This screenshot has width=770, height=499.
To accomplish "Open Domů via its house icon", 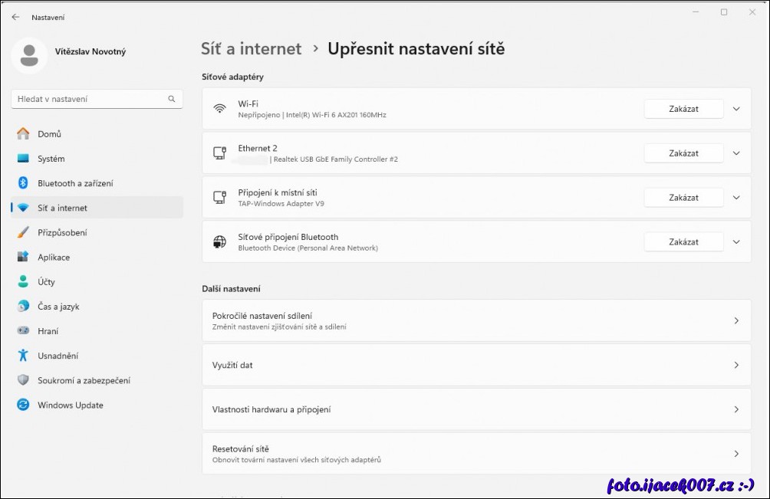I will 23,134.
